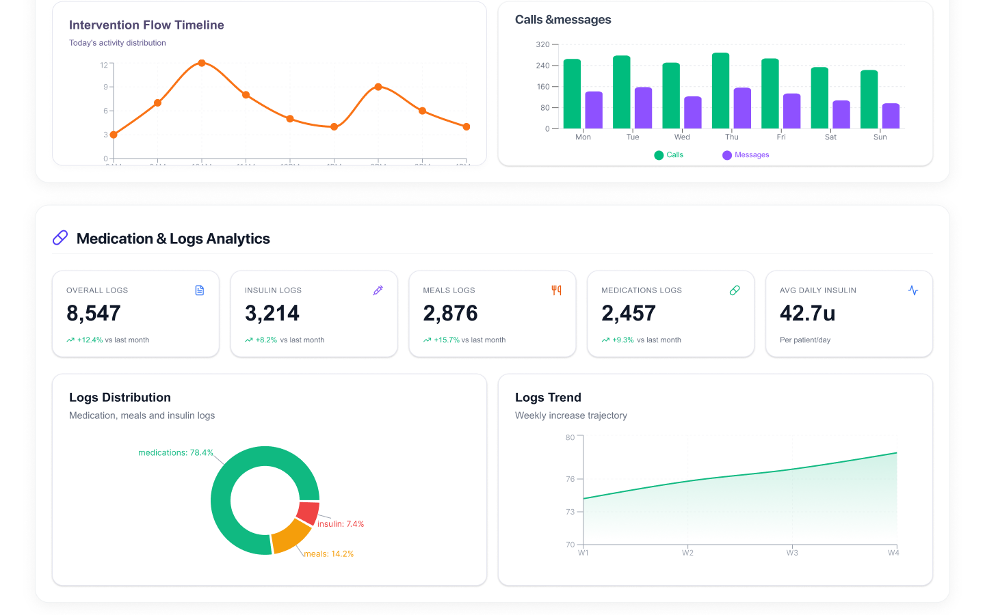The width and height of the screenshot is (985, 615).
Task: Click the 'Weekly increase trajectory' subtitle
Action: [x=571, y=415]
